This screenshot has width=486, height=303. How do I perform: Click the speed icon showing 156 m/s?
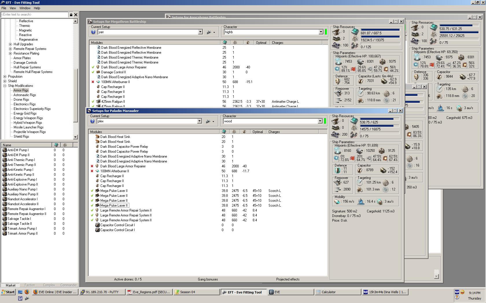(337, 202)
